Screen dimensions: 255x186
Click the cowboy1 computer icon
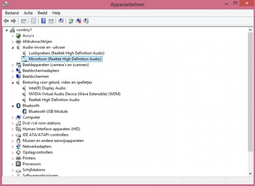[x=12, y=30]
